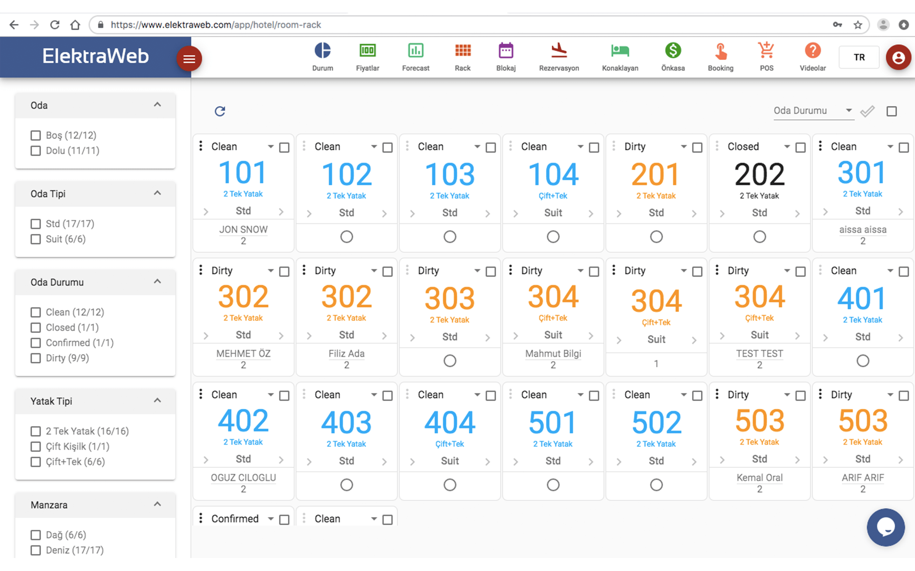The height and width of the screenshot is (571, 915).
Task: Check the Boş (12/12) filter
Action: point(36,135)
